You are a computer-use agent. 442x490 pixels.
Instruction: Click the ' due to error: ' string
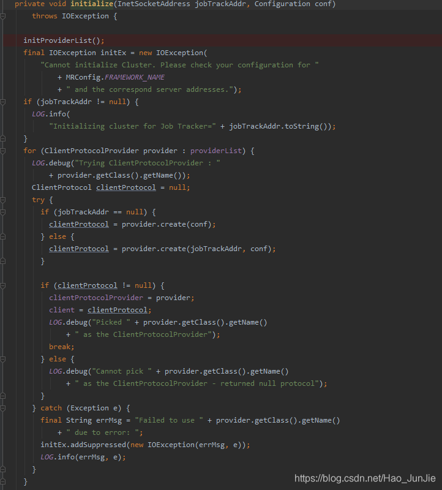point(102,432)
